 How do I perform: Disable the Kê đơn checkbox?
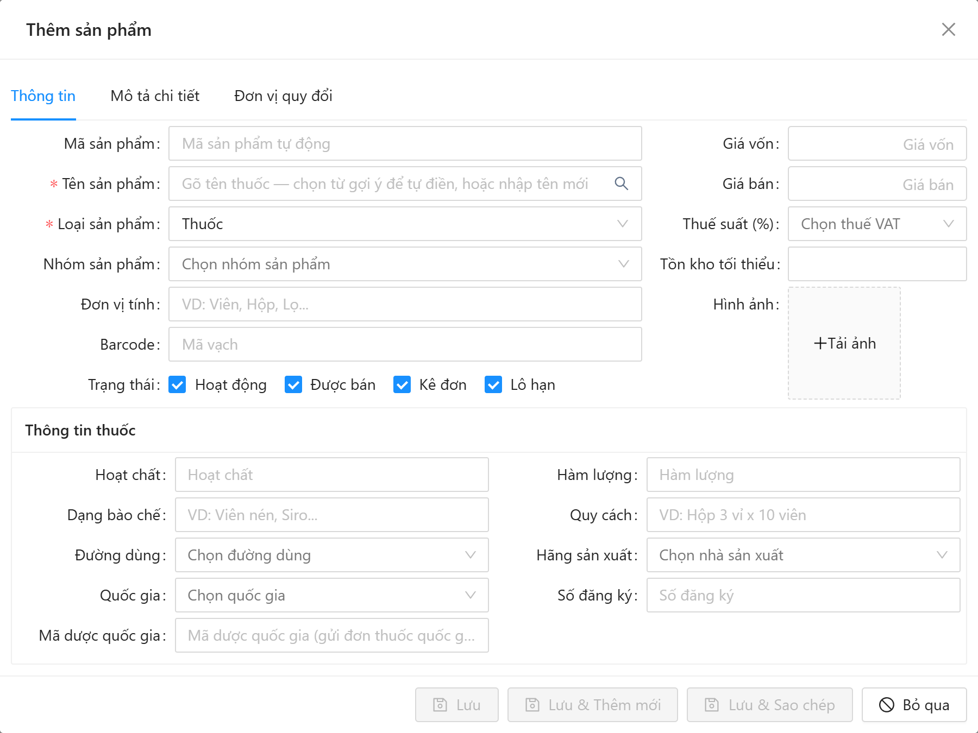point(402,384)
